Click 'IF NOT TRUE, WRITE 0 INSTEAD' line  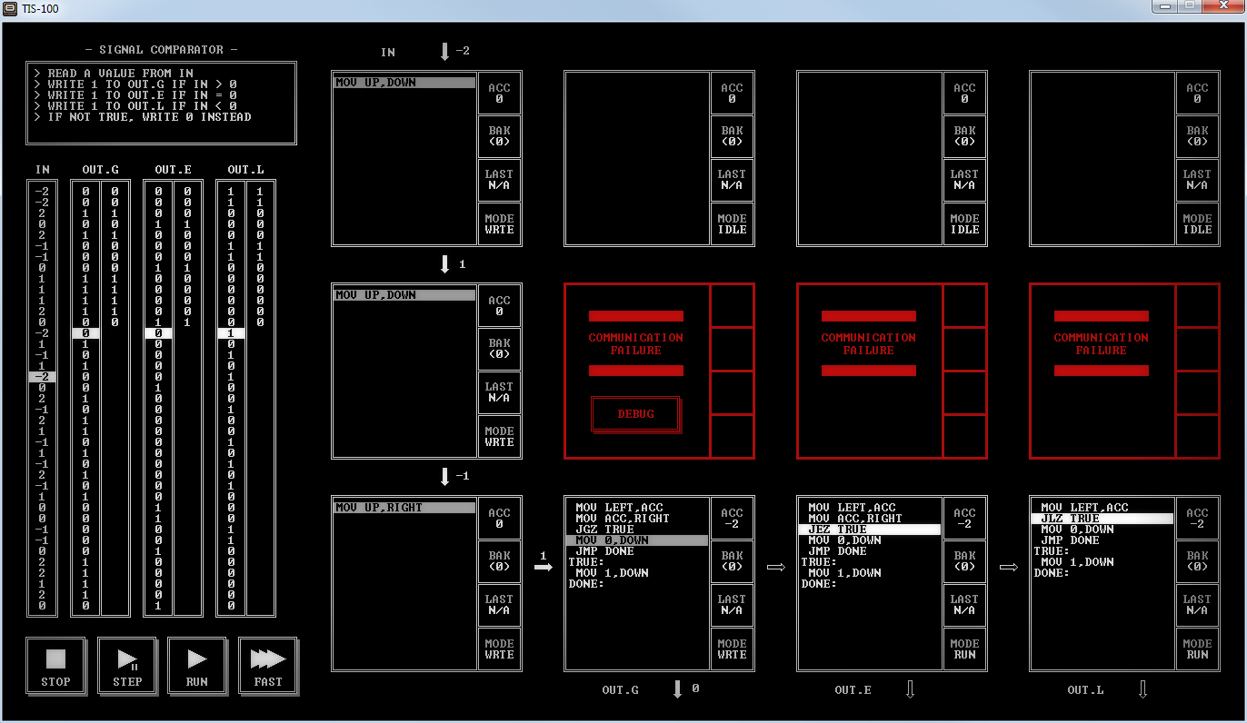click(x=142, y=117)
